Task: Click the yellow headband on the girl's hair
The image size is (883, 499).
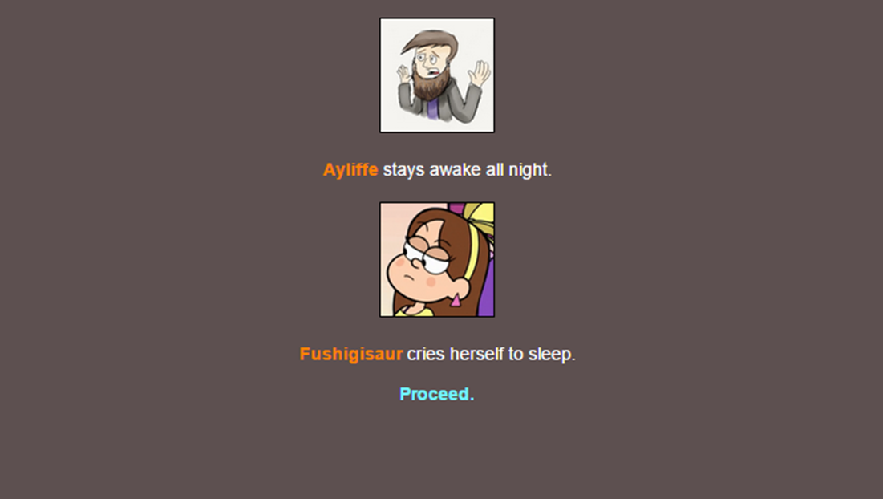Action: [x=471, y=252]
